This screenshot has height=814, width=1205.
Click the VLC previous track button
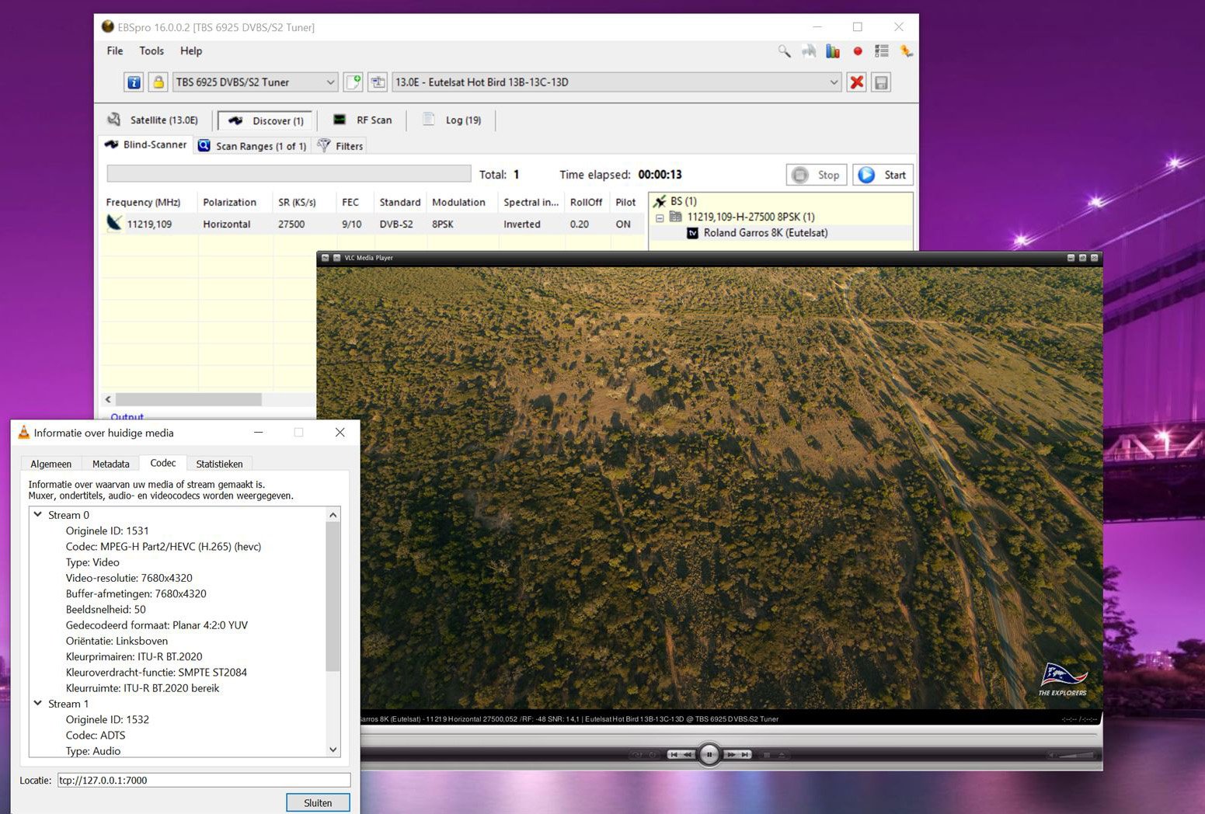tap(674, 755)
